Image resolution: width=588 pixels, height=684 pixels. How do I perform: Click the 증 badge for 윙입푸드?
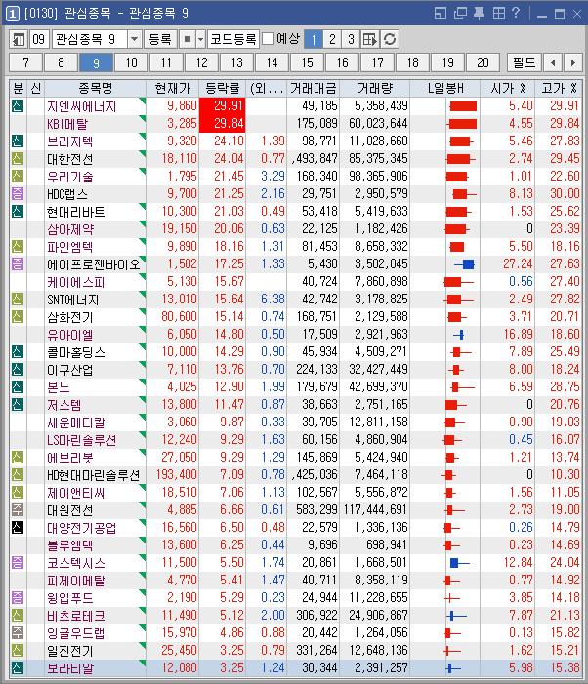point(18,597)
